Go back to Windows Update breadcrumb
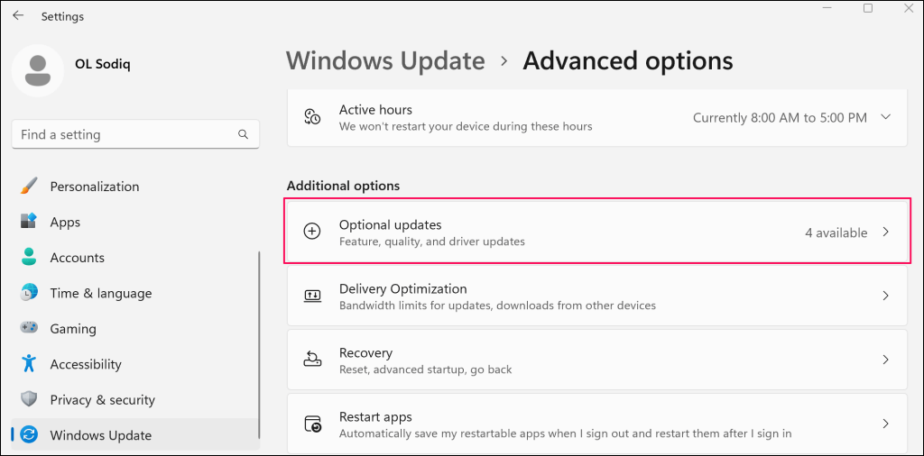The image size is (924, 456). (385, 61)
